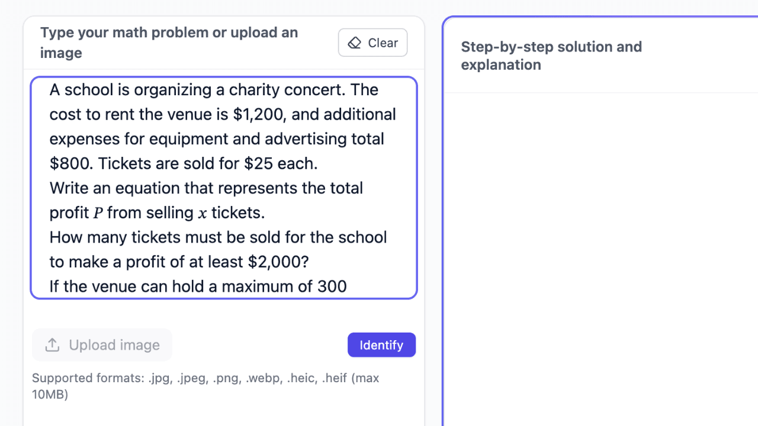Click the eraser icon beside Clear
This screenshot has height=426, width=758.
(x=355, y=43)
